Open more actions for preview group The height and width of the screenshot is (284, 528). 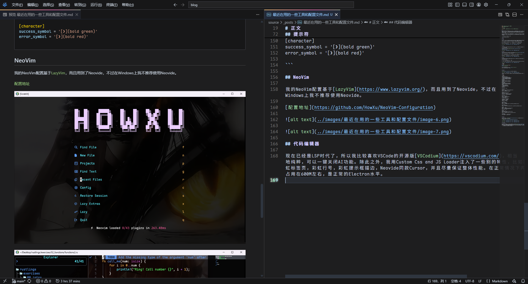(257, 15)
